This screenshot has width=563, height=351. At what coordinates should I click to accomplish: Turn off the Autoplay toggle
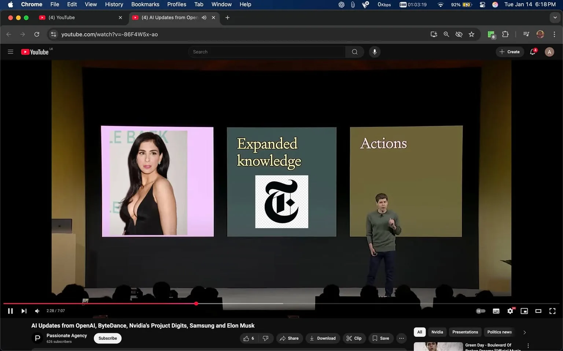[x=481, y=311]
